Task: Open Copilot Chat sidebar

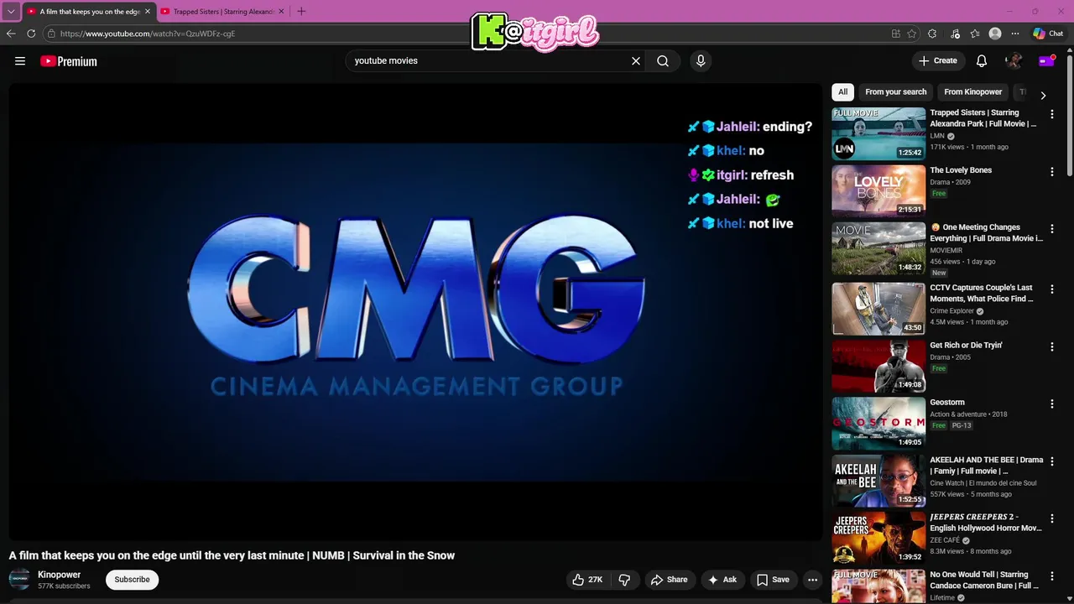Action: (1048, 34)
